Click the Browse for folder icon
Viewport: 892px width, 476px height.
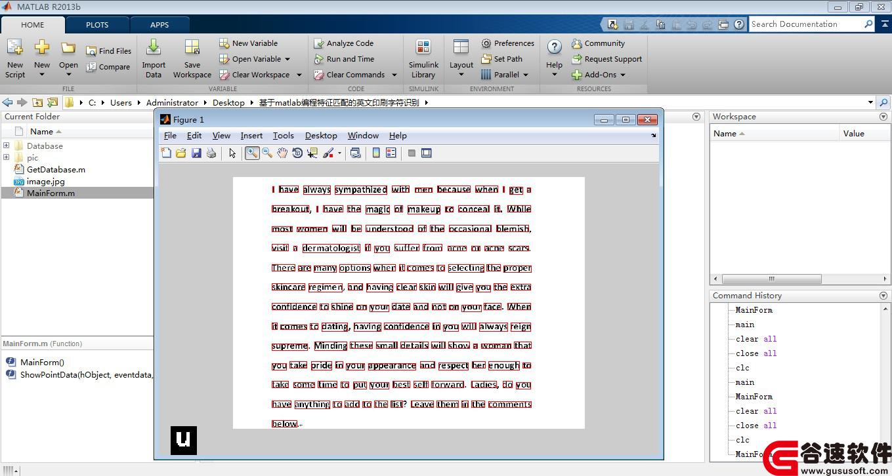[x=53, y=102]
